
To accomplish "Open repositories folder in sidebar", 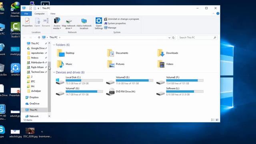I will click(x=37, y=53).
